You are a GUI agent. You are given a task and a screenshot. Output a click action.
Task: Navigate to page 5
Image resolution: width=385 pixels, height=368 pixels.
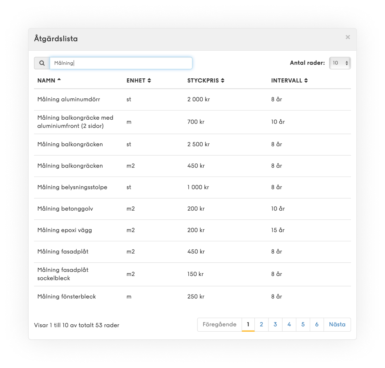point(303,325)
